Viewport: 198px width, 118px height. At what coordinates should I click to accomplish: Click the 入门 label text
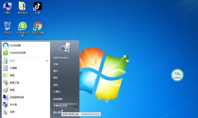click(12, 61)
